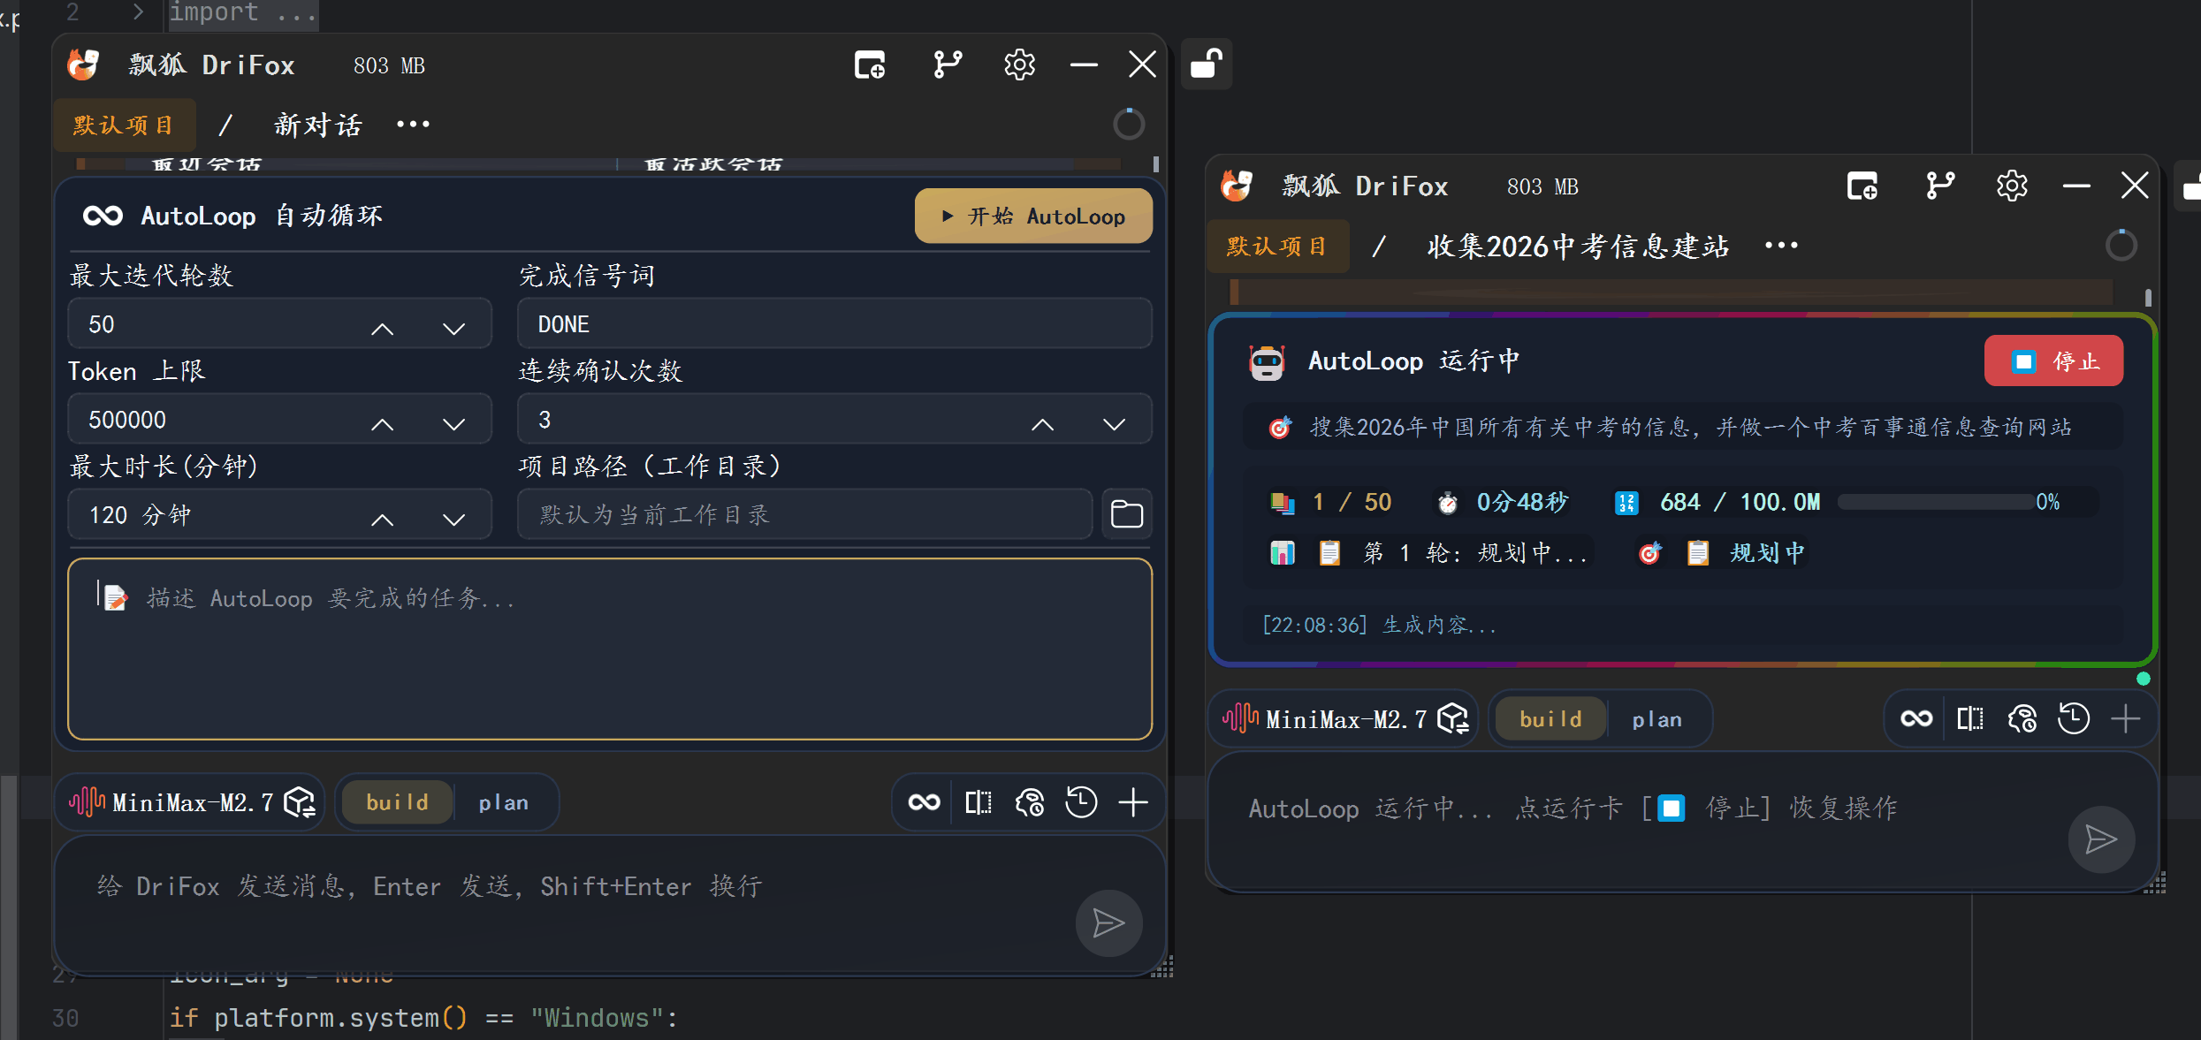2201x1040 pixels.
Task: Click new window icon in left DriFox title bar
Action: [x=870, y=65]
